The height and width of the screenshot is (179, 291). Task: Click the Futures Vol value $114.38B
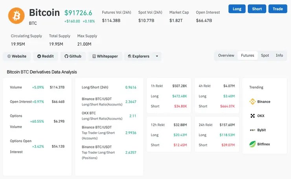point(111,20)
